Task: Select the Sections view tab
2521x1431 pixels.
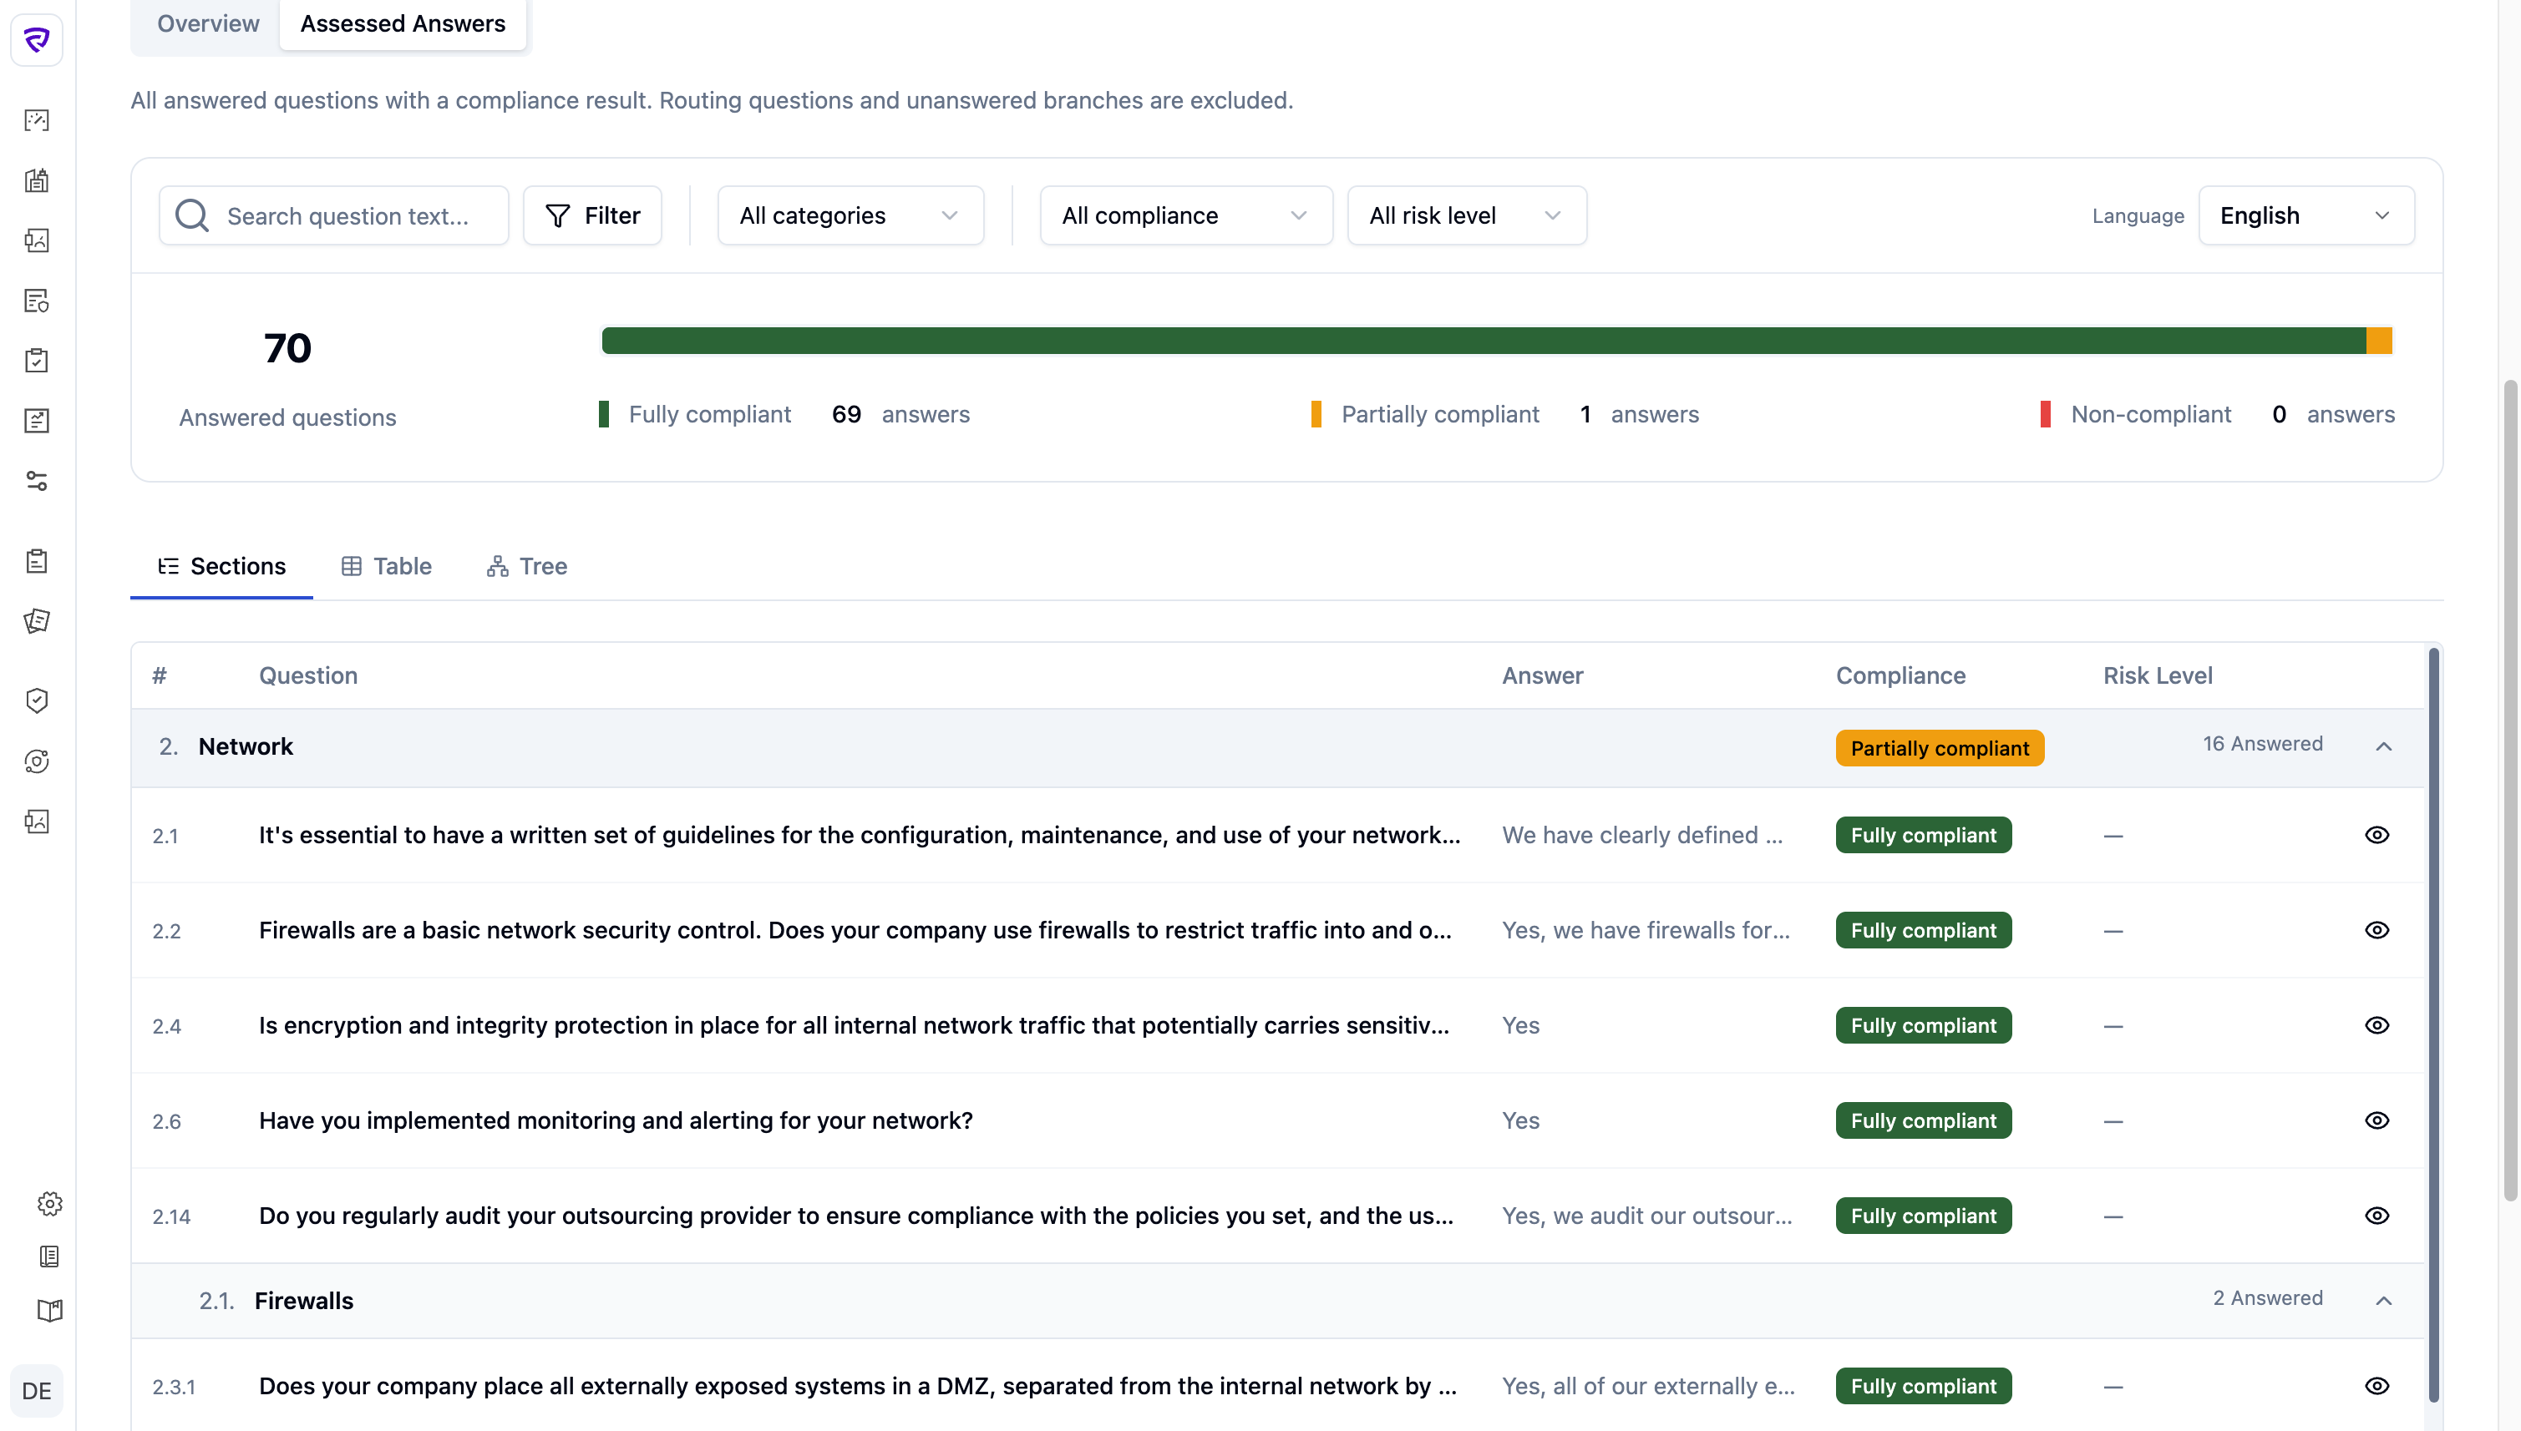Action: click(221, 566)
